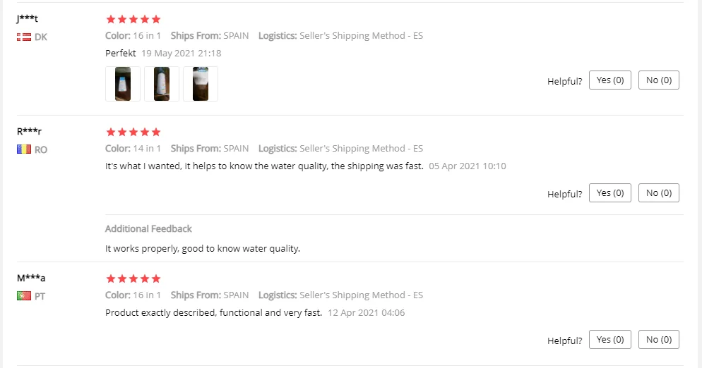Open first review photo thumbnail from J***t
The height and width of the screenshot is (368, 702).
pos(123,84)
